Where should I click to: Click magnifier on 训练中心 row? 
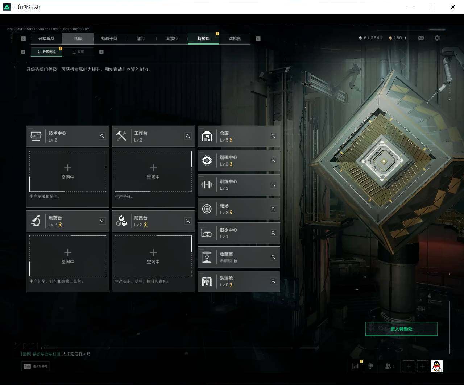point(273,185)
